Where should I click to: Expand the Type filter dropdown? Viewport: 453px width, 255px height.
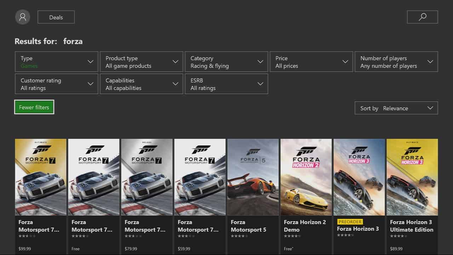pos(57,62)
